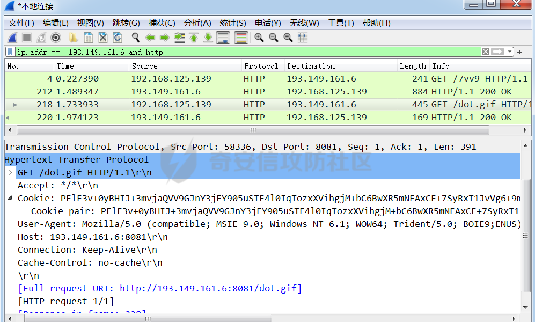Click the start capture shark fin icon

coord(12,38)
